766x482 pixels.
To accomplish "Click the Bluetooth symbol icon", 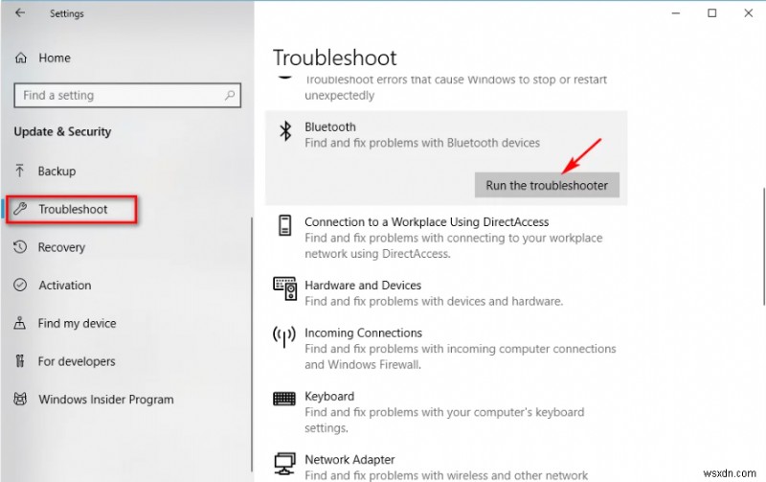I will tap(284, 132).
